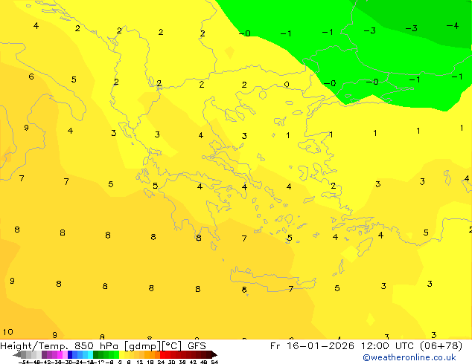The width and height of the screenshot is (472, 364).
Task: Open the weatheronline.co.uk copyright link
Action: tap(409, 357)
